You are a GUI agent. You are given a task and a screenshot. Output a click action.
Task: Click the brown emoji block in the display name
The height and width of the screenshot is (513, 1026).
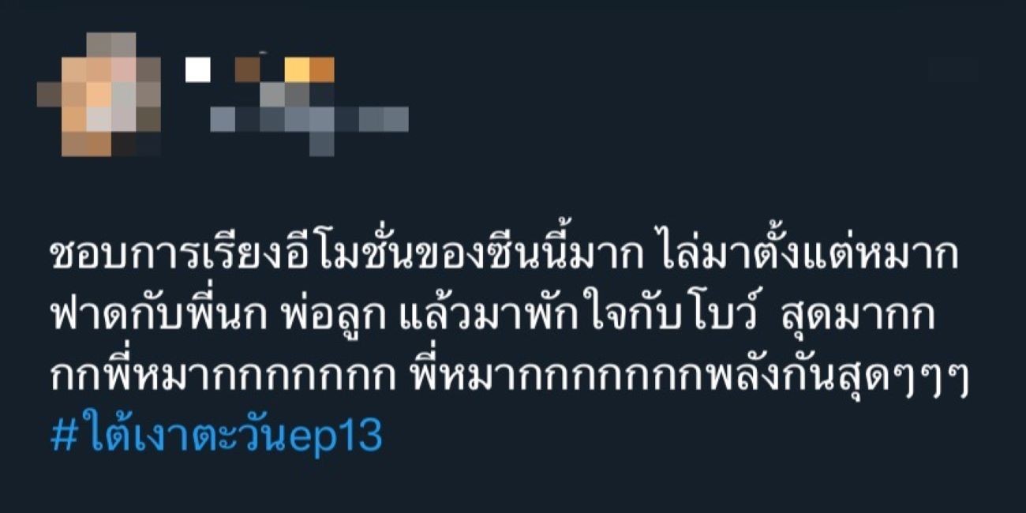click(x=247, y=70)
